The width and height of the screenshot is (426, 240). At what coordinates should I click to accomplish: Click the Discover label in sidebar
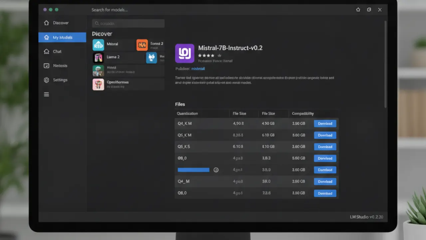tap(61, 23)
